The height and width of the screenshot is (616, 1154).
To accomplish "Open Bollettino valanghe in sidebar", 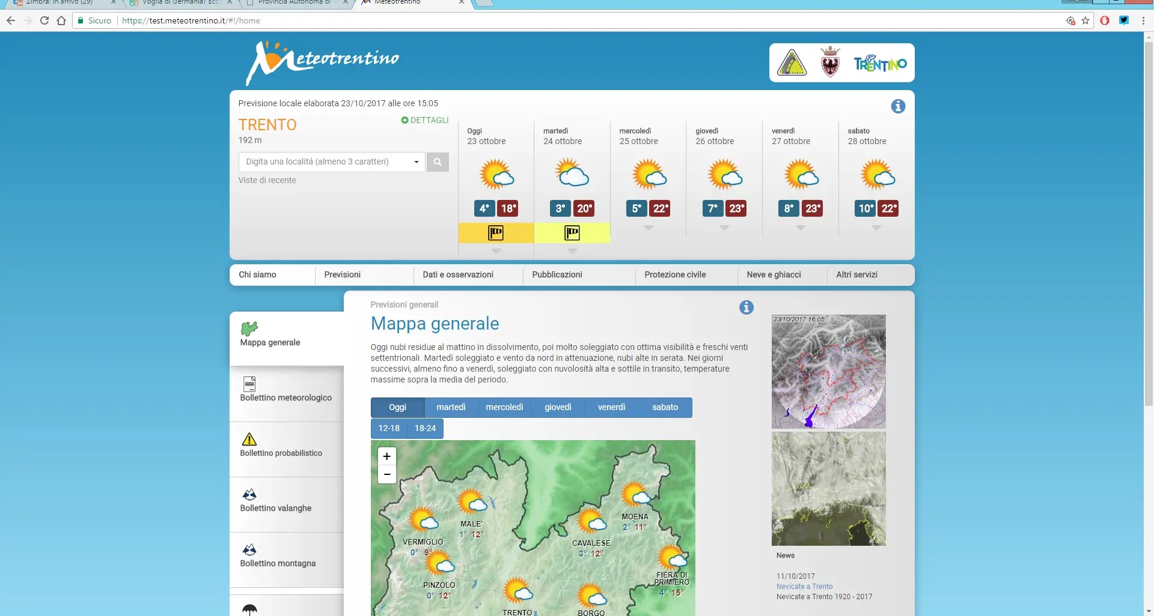I will [x=287, y=504].
